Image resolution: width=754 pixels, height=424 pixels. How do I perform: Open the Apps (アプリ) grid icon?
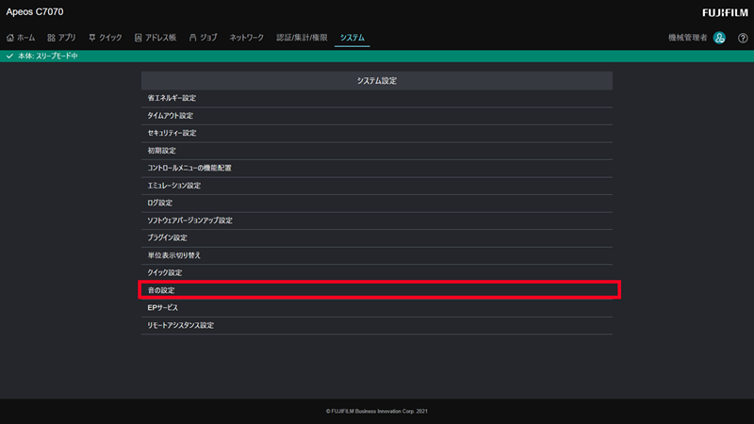pyautogui.click(x=51, y=38)
